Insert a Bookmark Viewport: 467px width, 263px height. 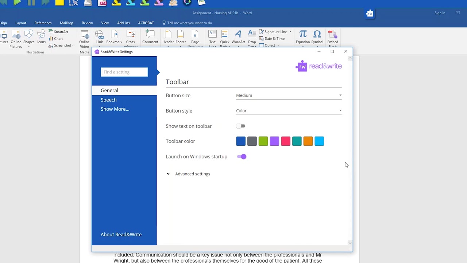(x=114, y=37)
